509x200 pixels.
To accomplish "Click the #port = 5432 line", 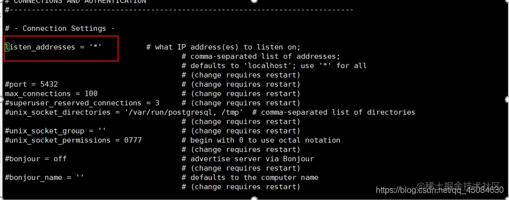I will pyautogui.click(x=31, y=84).
